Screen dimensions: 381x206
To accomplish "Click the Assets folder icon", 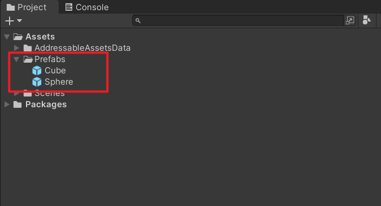I will 18,37.
